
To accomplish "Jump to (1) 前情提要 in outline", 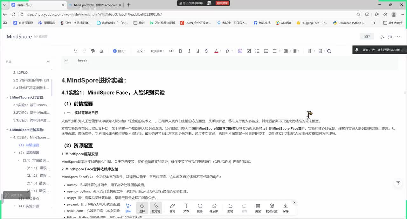I will [x=29, y=145].
